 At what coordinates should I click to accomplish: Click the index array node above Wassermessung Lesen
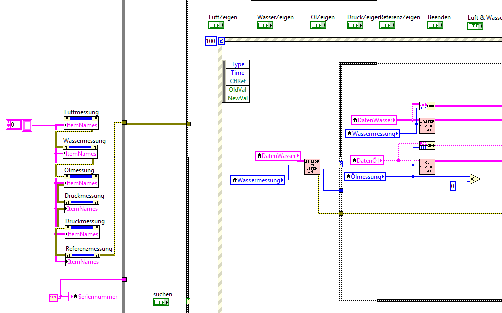427,106
